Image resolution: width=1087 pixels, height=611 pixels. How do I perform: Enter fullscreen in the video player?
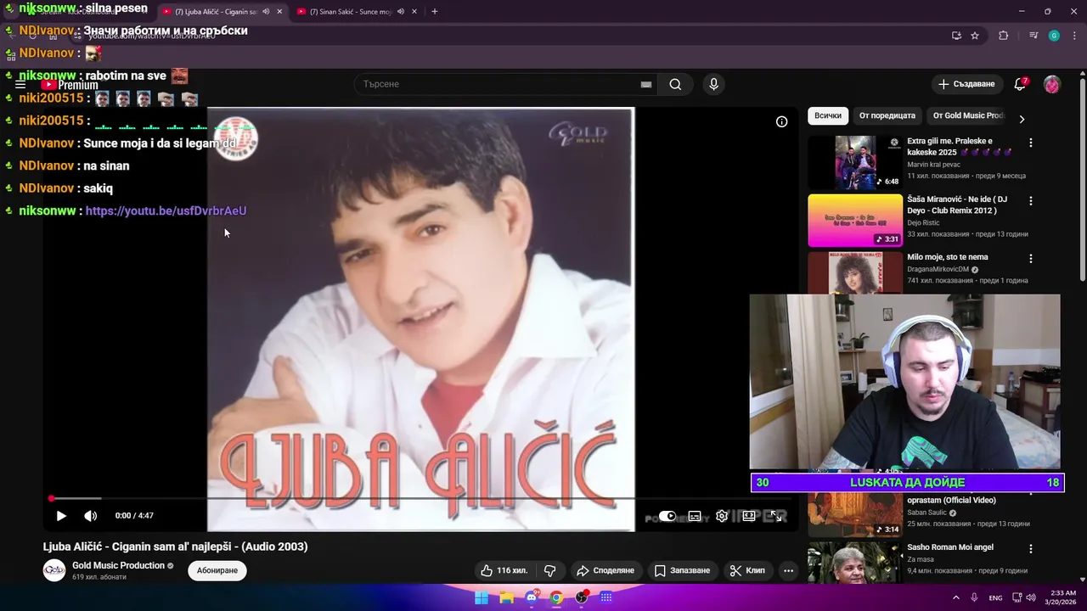(776, 516)
